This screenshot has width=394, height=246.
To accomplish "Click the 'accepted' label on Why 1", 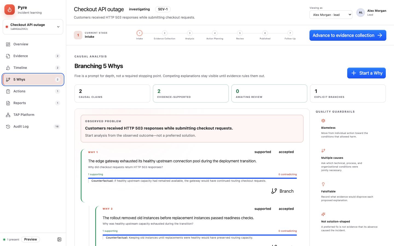I will [286, 152].
